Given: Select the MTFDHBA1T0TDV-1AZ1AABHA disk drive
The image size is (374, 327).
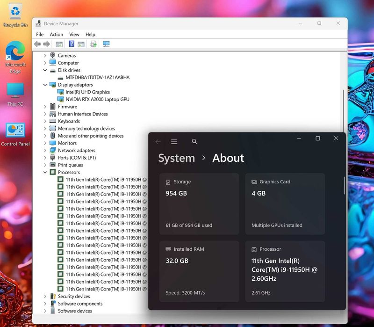Looking at the screenshot, I should 98,77.
